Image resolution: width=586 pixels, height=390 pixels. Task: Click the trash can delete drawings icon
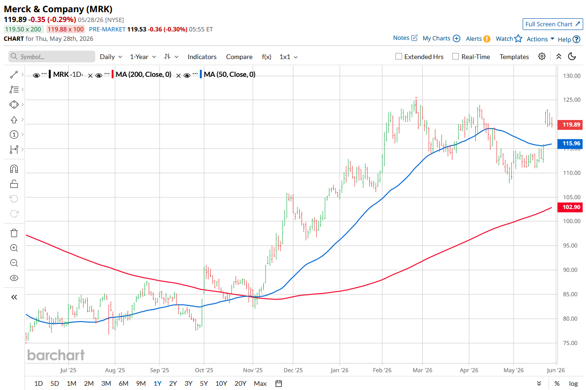pyautogui.click(x=14, y=233)
